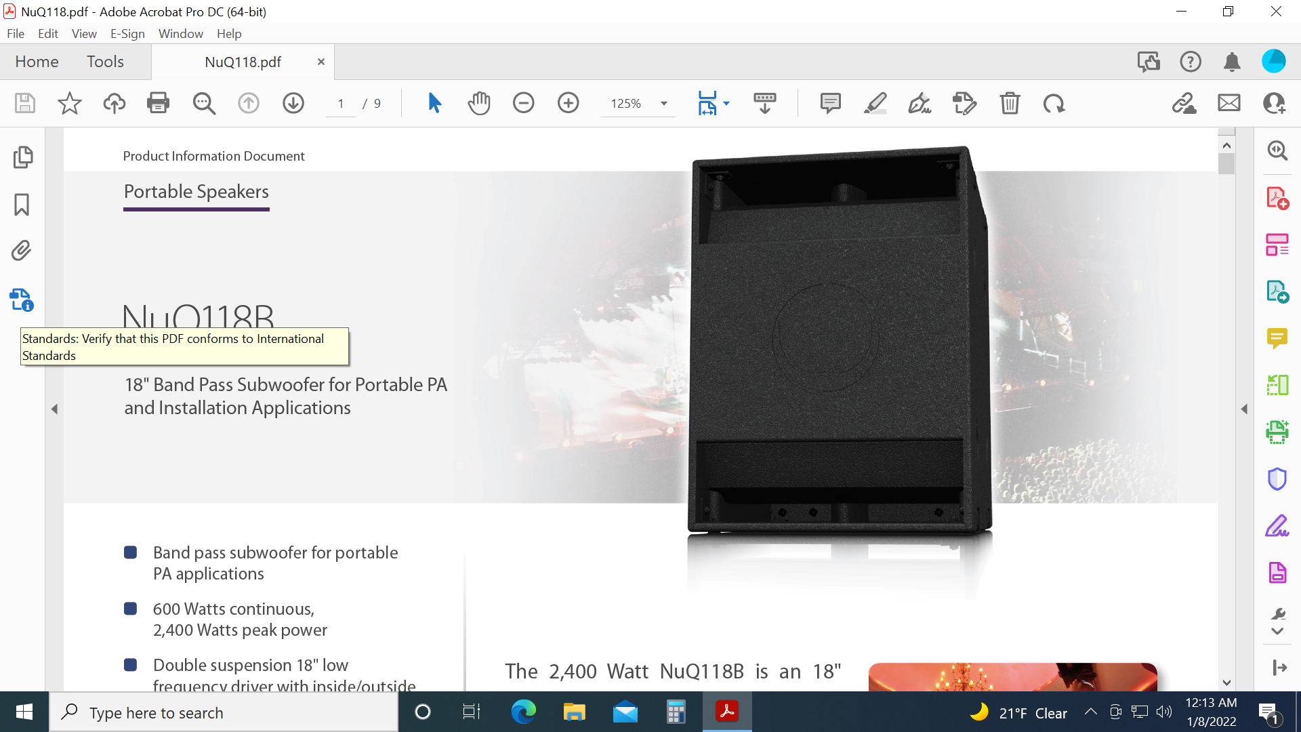Open the zoom percentage dropdown

point(663,103)
